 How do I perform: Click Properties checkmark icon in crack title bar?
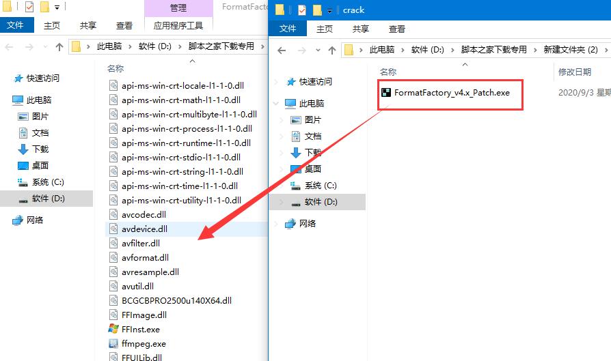(x=302, y=10)
